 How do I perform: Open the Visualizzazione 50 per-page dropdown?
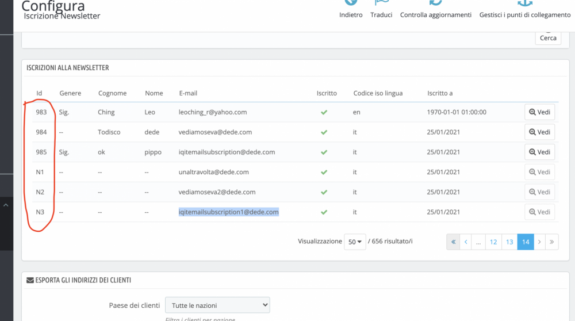pyautogui.click(x=355, y=242)
